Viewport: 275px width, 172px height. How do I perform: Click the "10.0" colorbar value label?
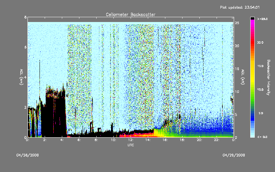tap(260, 89)
